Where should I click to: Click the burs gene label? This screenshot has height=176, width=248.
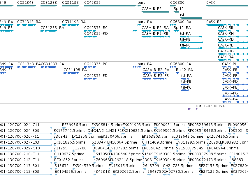[x=141, y=3]
